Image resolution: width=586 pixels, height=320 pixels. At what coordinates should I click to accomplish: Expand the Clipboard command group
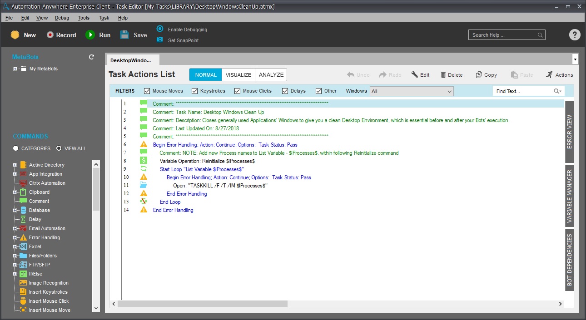pyautogui.click(x=15, y=192)
